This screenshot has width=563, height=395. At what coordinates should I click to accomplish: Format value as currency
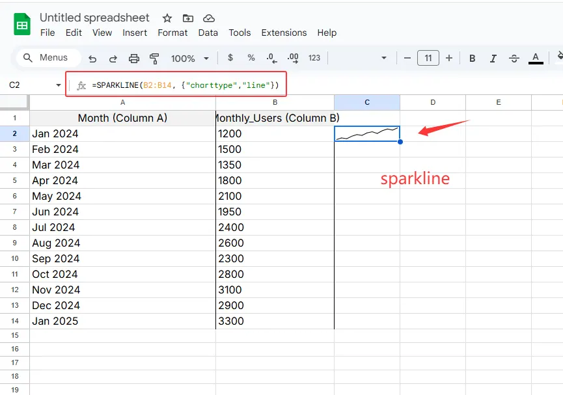click(x=230, y=58)
